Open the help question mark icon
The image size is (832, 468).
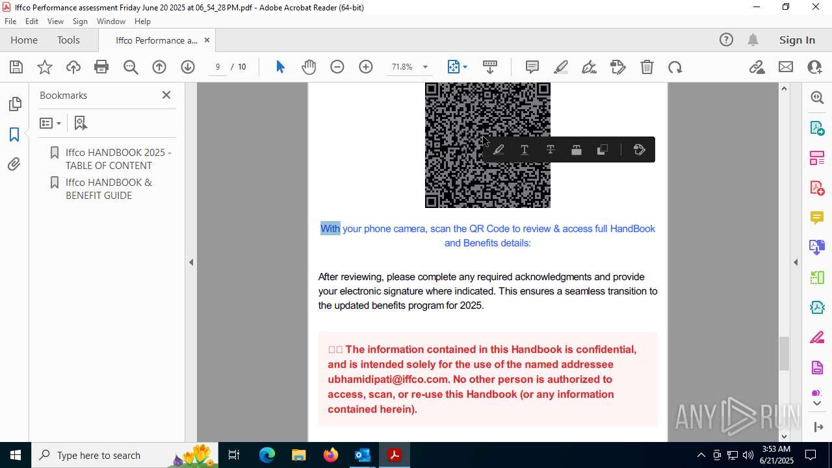pyautogui.click(x=726, y=40)
